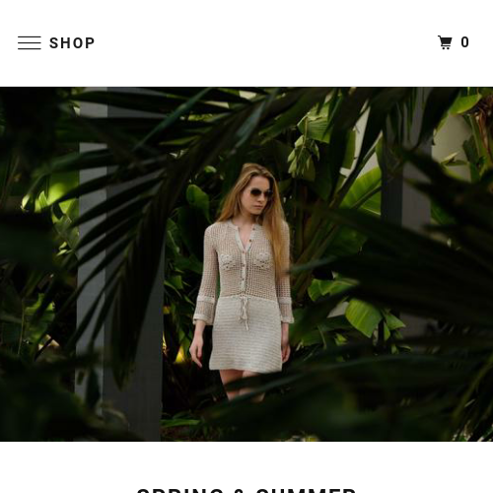
Task: Click the model's long blonde hair
Action: (276, 224)
